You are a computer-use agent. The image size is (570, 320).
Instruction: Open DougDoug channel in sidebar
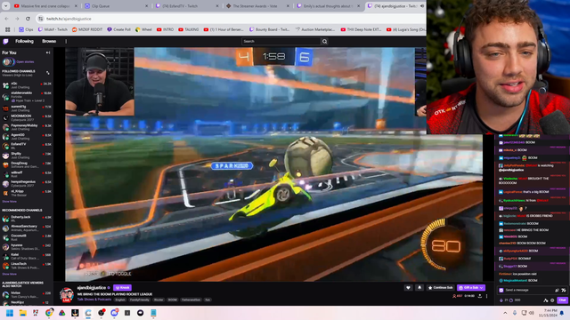tap(27, 164)
